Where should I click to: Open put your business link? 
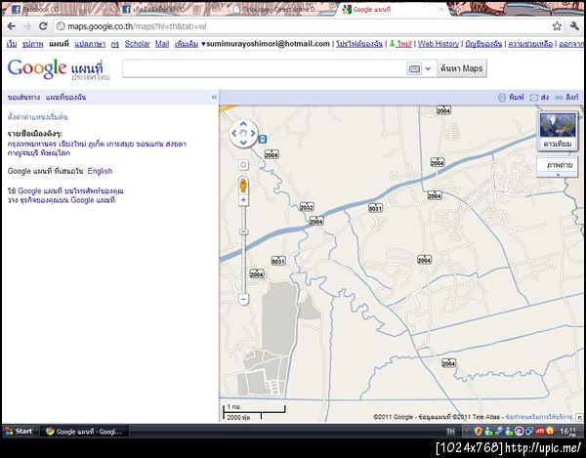pos(67,200)
